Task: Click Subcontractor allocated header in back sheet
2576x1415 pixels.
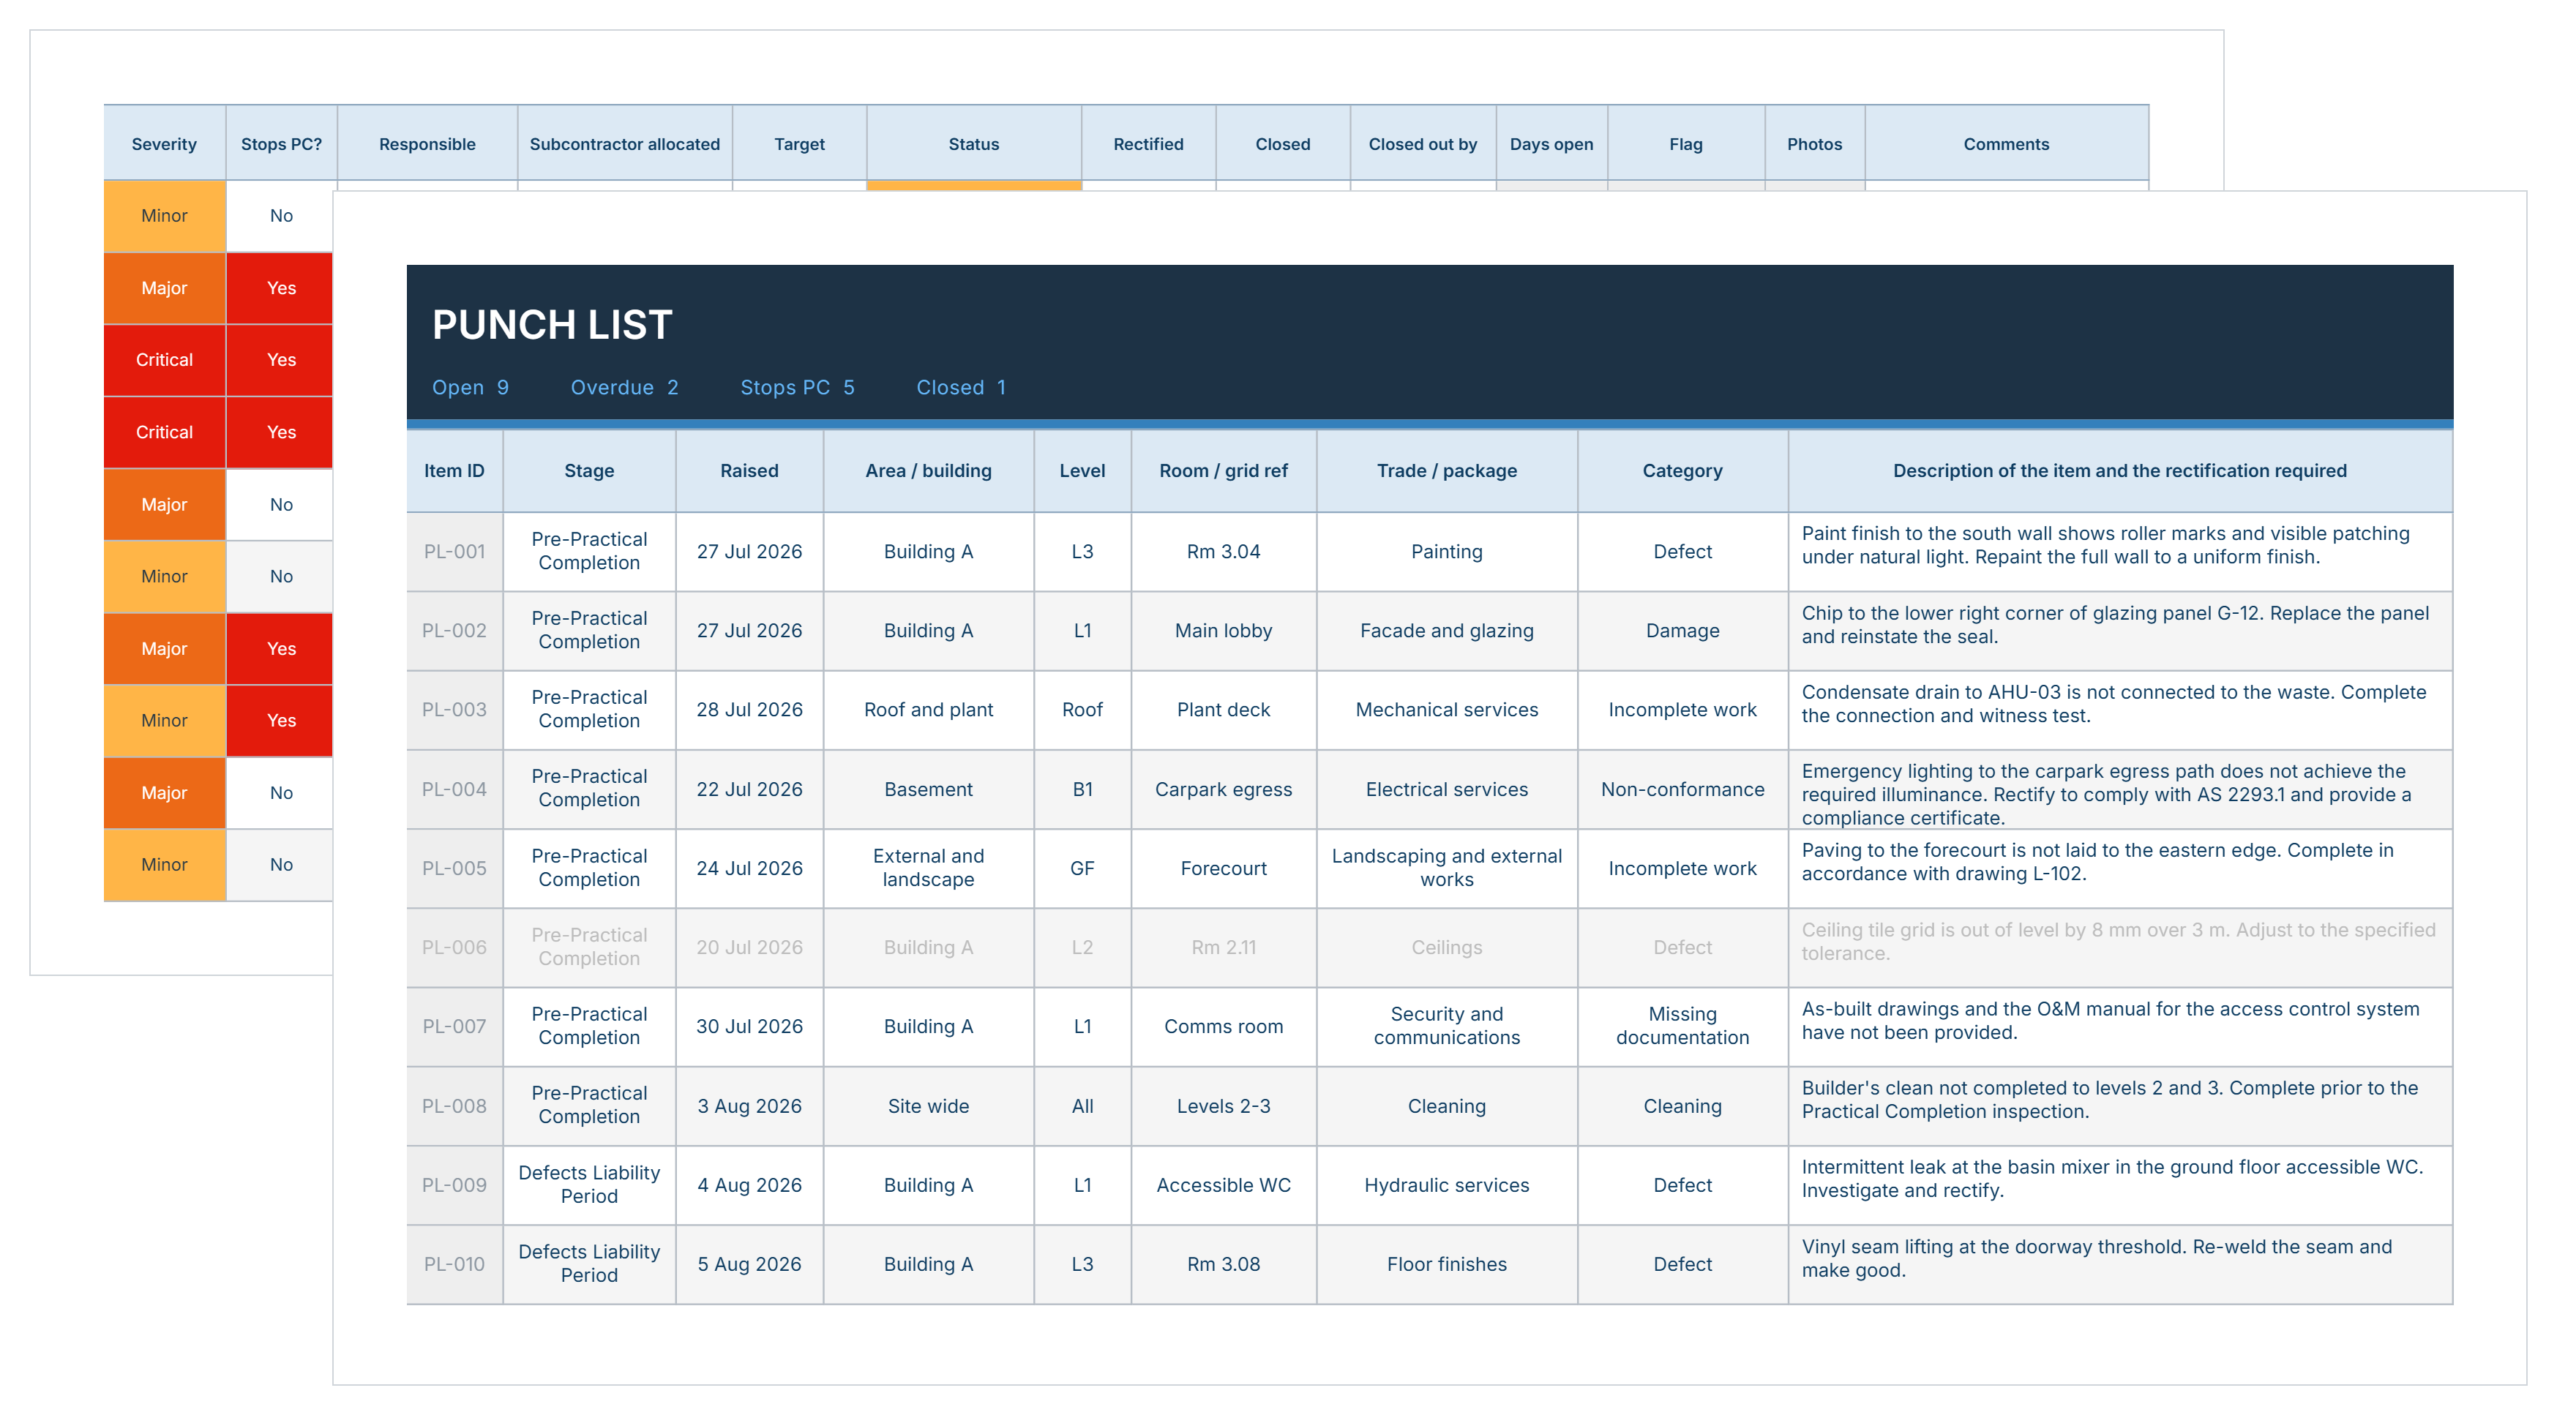Action: coord(624,144)
